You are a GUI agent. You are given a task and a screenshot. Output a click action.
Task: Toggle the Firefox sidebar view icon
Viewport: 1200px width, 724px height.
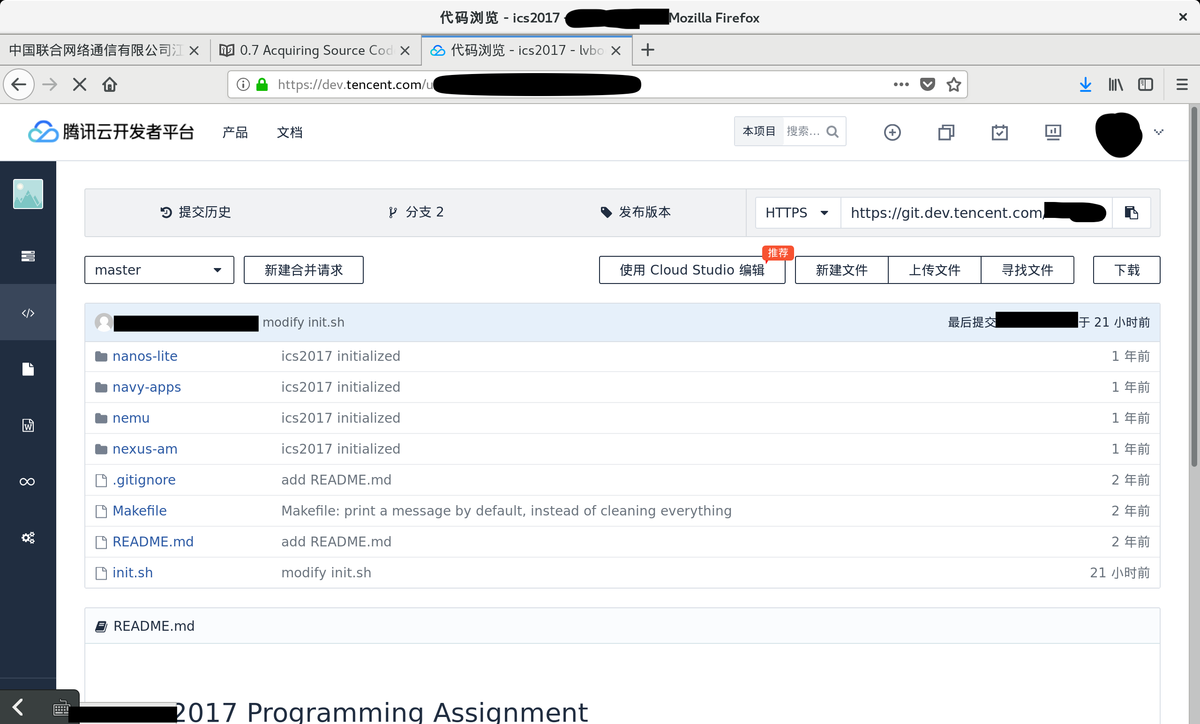click(1145, 85)
